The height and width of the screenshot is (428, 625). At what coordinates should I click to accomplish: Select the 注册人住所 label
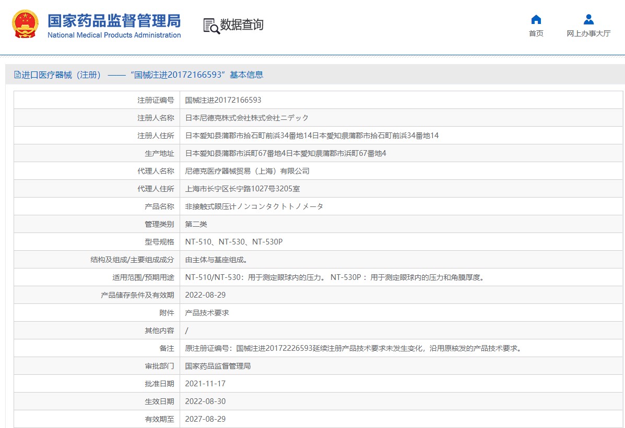tap(156, 136)
